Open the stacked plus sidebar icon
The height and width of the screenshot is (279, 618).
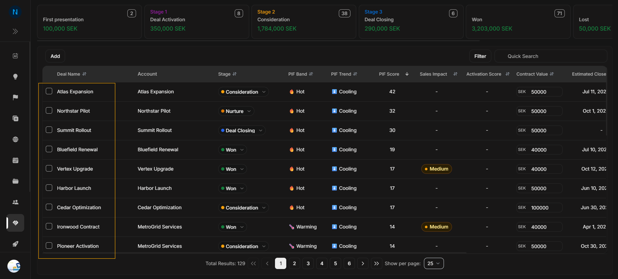point(15,118)
